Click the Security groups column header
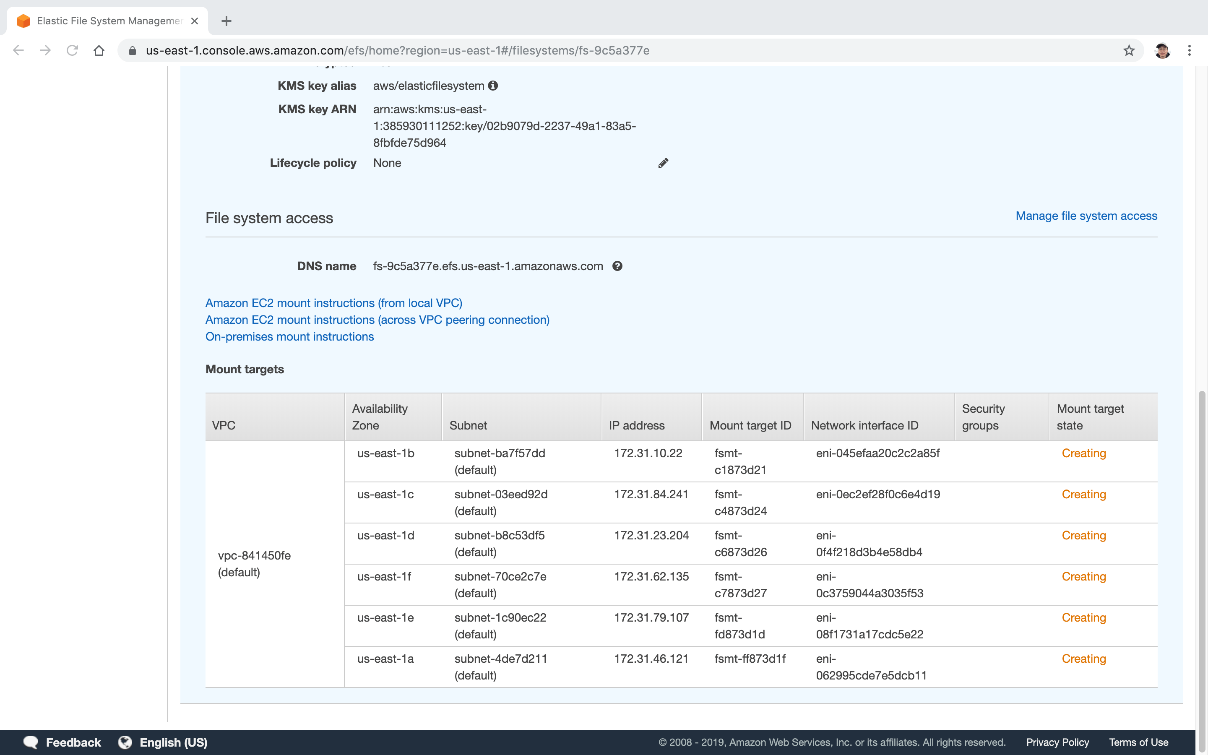This screenshot has width=1208, height=755. [x=1002, y=417]
